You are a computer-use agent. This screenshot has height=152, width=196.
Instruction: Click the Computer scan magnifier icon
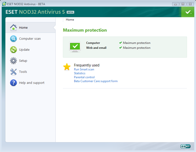point(13,39)
